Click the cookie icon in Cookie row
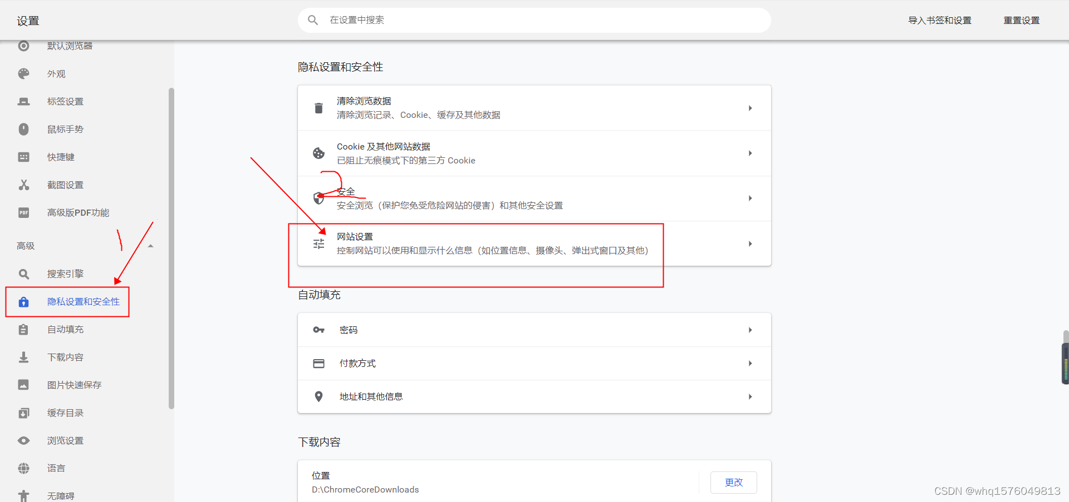 318,153
